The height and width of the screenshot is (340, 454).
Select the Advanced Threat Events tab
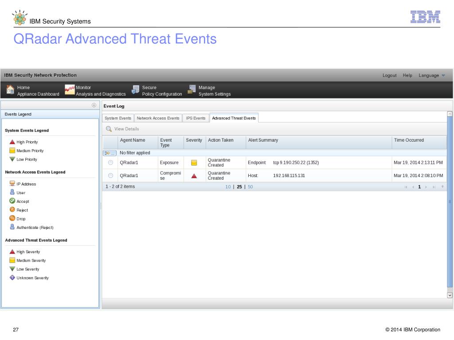pyautogui.click(x=234, y=118)
